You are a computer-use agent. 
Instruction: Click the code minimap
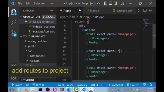coord(147,25)
